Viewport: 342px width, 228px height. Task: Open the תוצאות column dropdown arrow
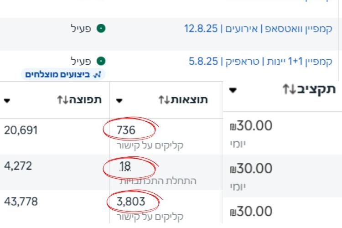(119, 100)
